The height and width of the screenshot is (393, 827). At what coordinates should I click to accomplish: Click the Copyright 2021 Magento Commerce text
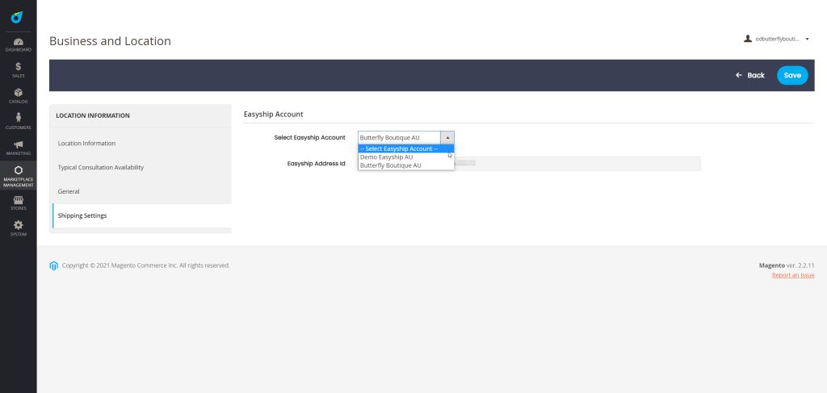[146, 265]
